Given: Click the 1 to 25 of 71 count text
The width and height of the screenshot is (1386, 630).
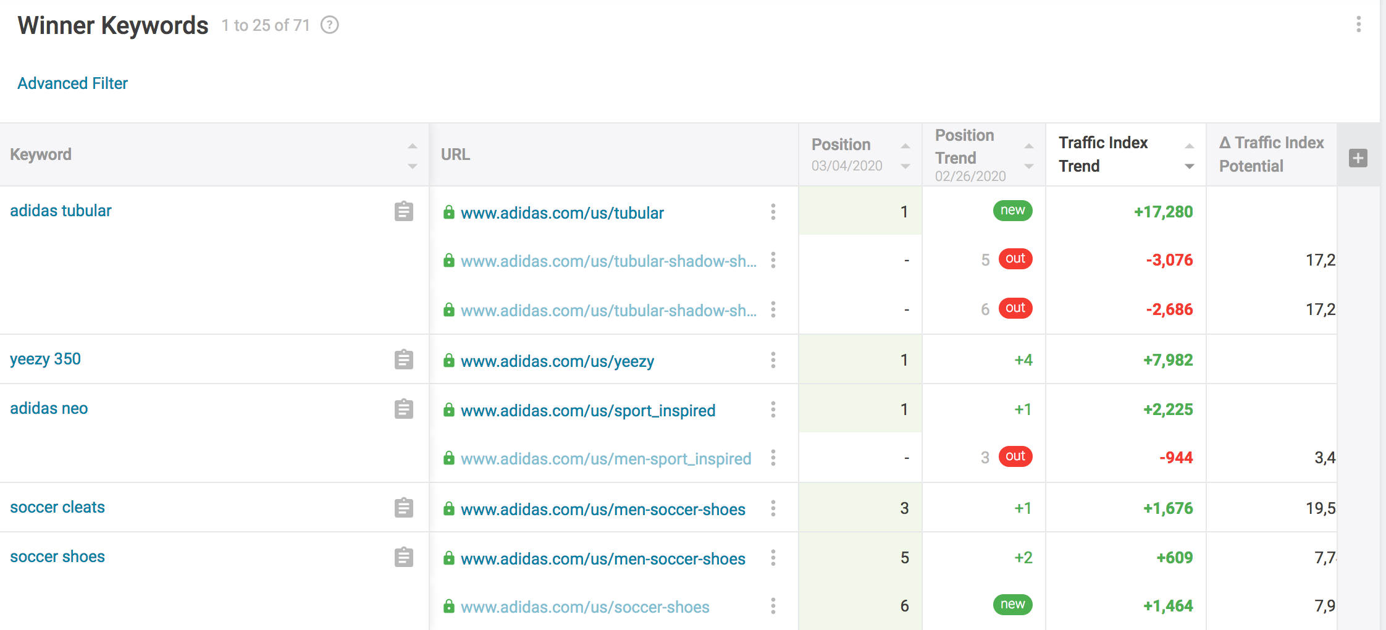Looking at the screenshot, I should 266,25.
